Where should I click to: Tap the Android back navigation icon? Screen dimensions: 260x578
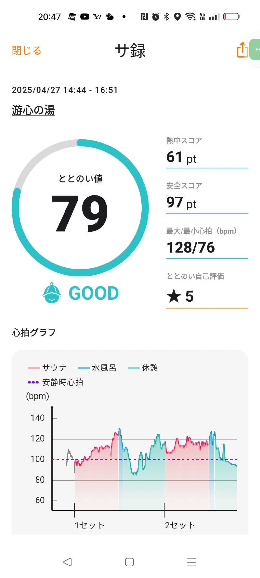67,562
